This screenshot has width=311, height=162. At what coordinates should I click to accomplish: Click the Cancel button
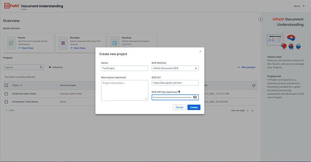point(179,107)
